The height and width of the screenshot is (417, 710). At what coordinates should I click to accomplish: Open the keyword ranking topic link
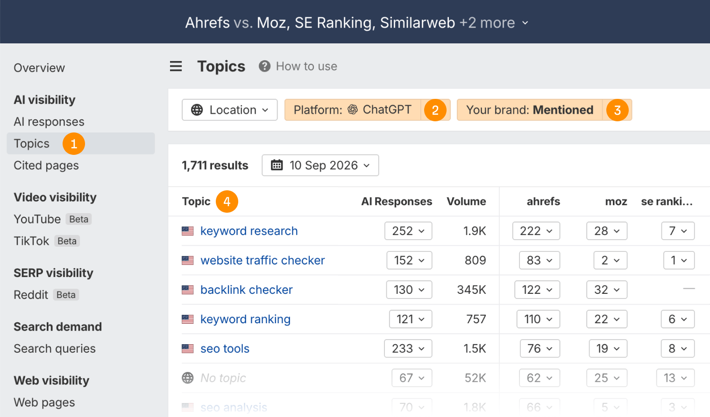245,319
